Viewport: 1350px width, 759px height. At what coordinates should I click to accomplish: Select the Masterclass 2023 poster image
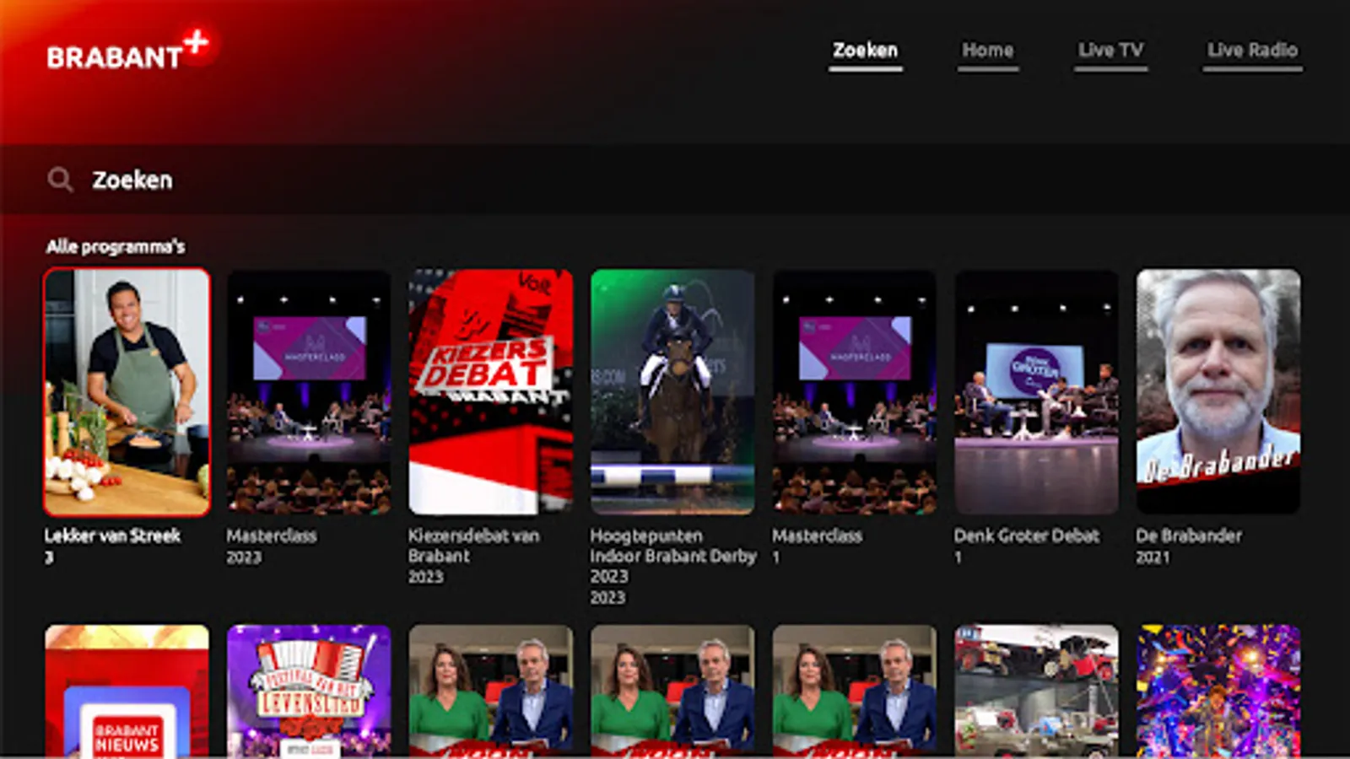point(309,392)
